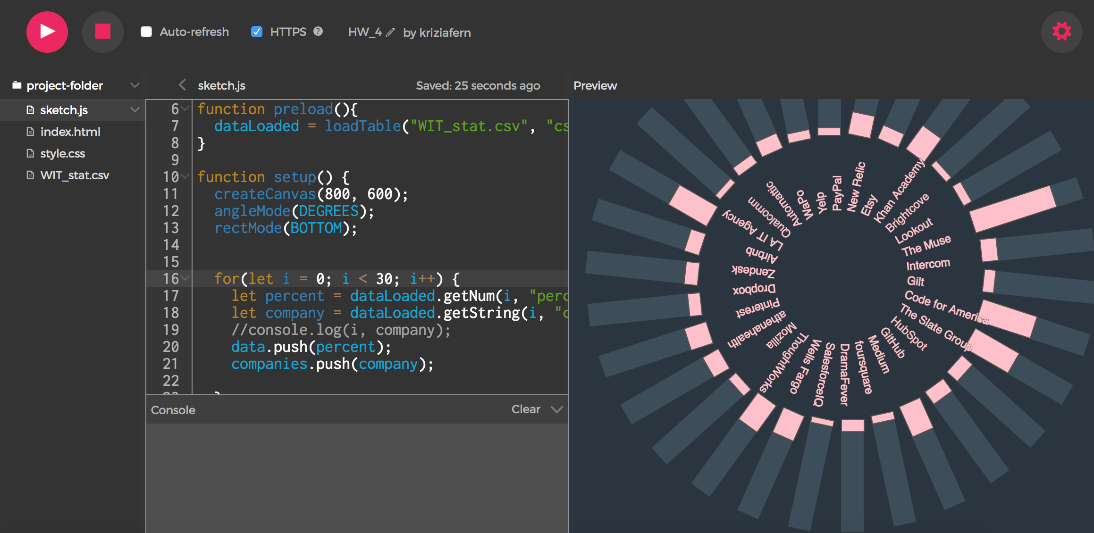1094x533 pixels.
Task: Open the sketch.js file options dropdown
Action: pyautogui.click(x=135, y=109)
